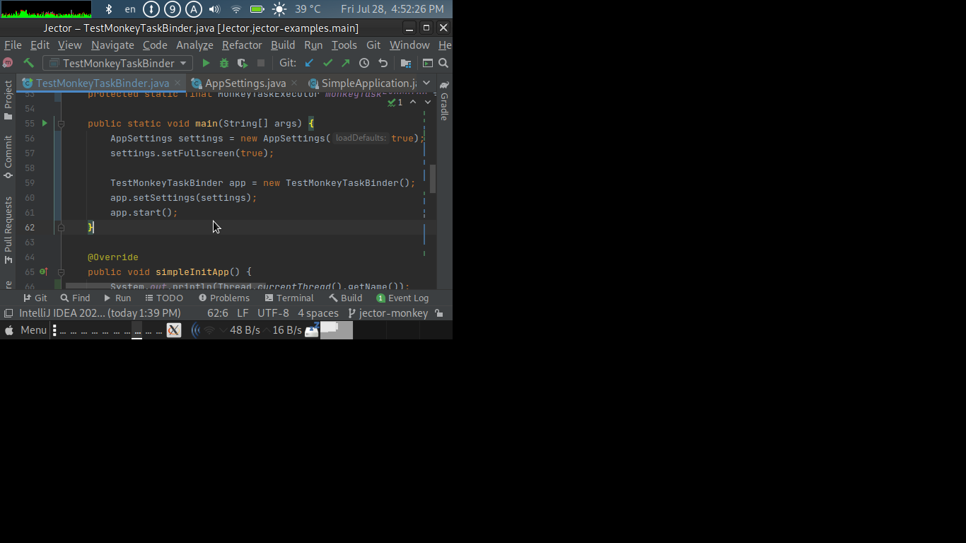
Task: Click the main gutter run arrow
Action: (44, 123)
